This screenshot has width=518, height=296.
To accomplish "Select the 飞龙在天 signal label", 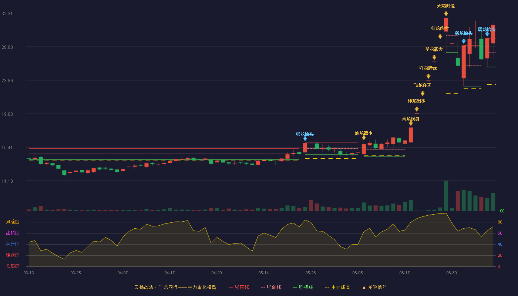I will pos(423,85).
